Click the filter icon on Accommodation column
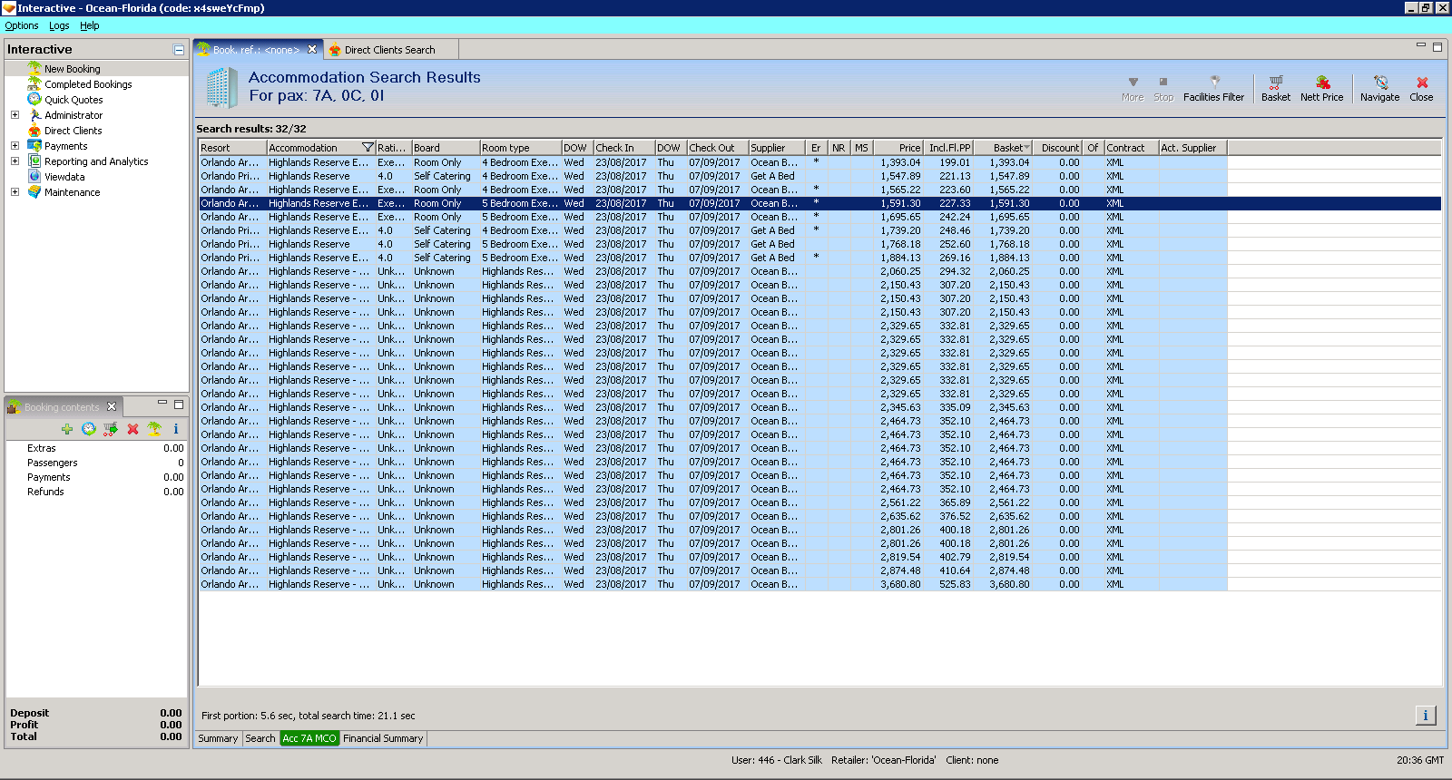 point(368,148)
